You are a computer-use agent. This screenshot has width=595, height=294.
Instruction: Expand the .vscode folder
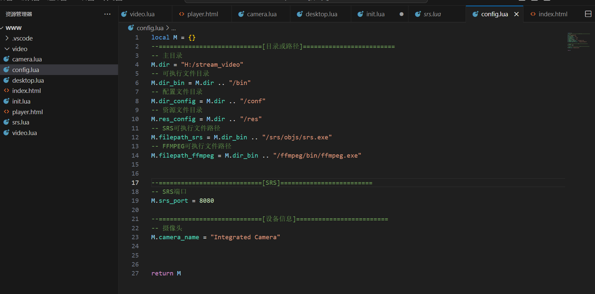click(x=7, y=38)
